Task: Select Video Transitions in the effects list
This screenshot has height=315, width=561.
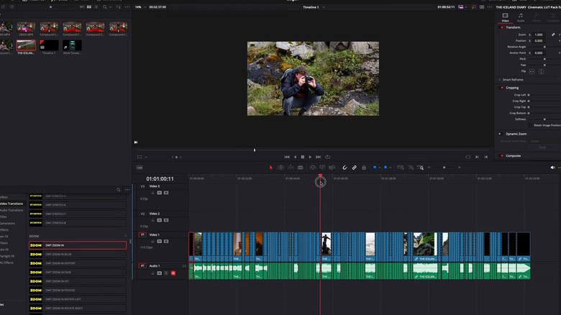Action: (x=12, y=204)
